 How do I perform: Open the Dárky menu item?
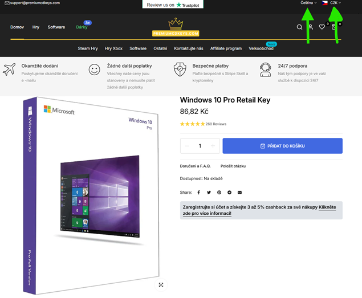82,27
